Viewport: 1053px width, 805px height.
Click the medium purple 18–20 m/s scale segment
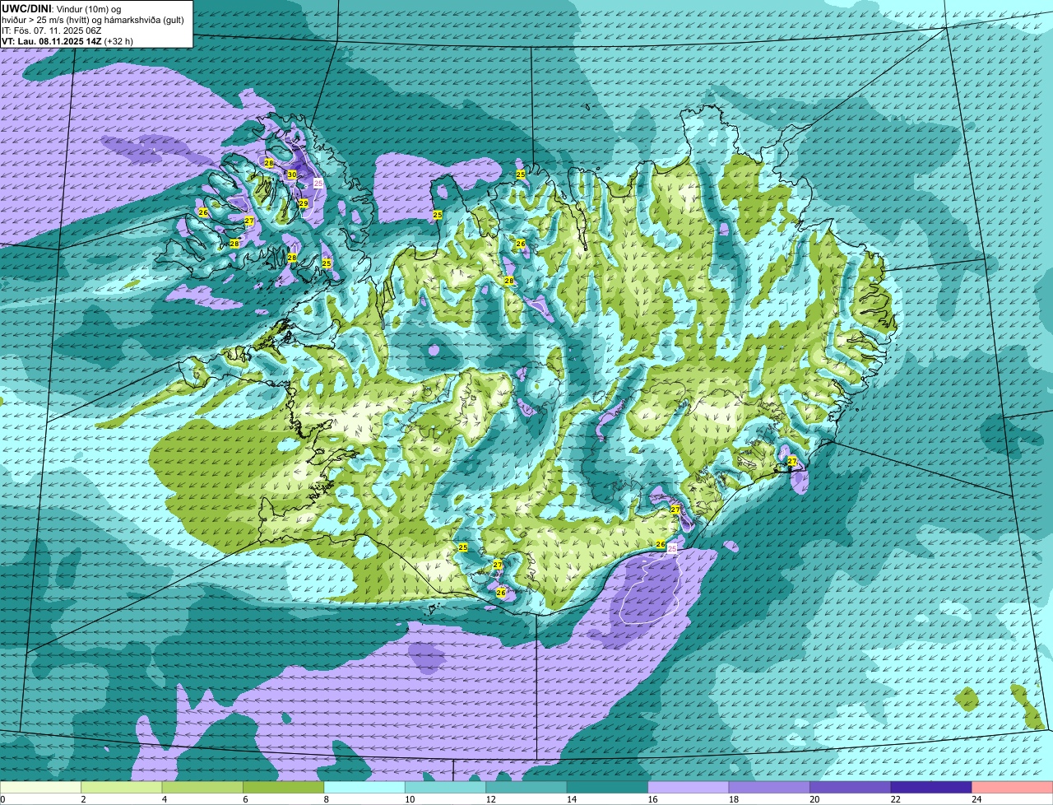(x=769, y=787)
